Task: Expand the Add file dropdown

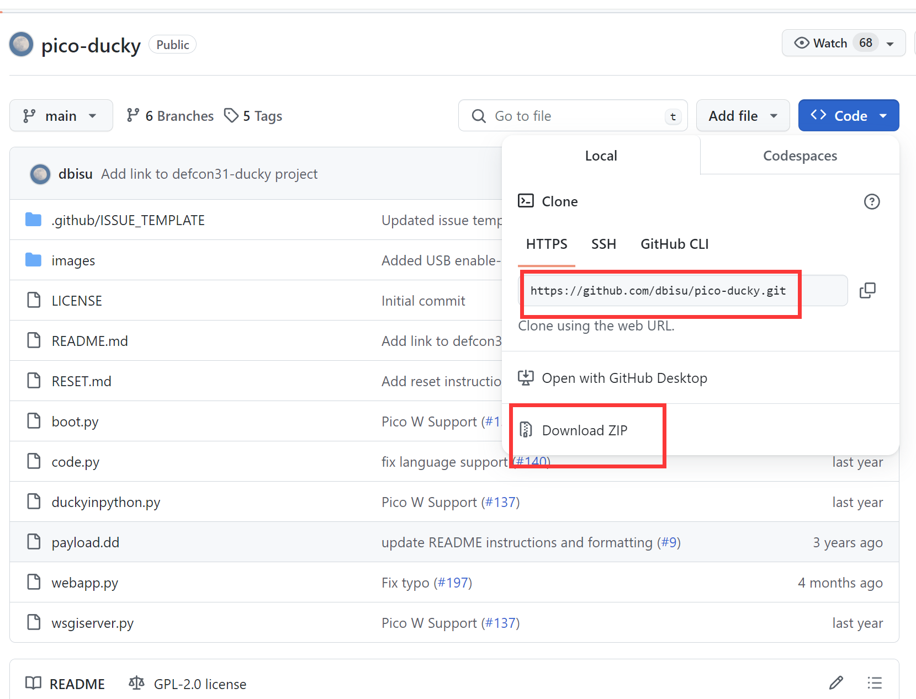Action: pos(743,116)
